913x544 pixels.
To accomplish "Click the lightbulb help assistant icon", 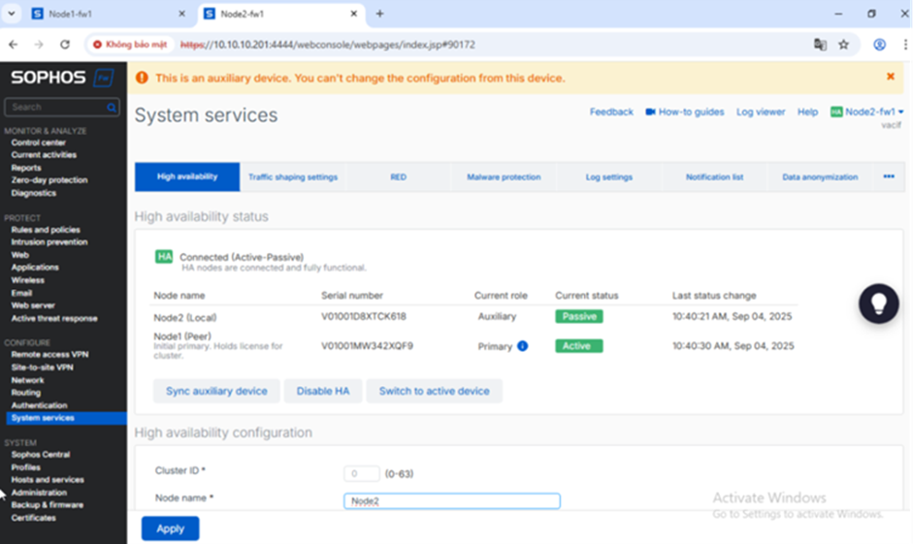I will 879,304.
